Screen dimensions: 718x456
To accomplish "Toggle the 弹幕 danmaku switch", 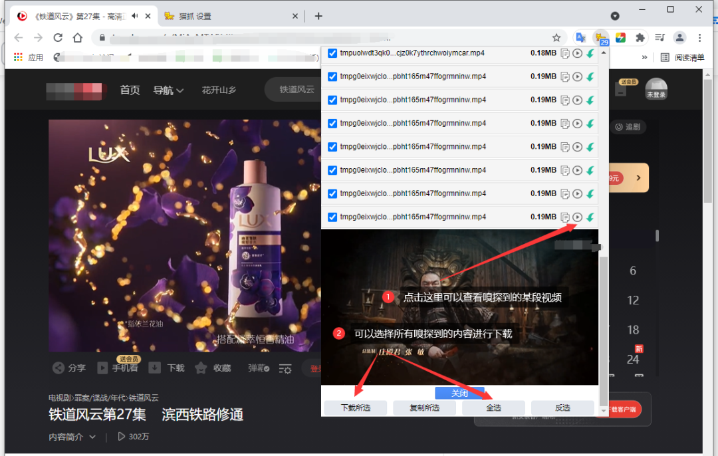I will 259,368.
